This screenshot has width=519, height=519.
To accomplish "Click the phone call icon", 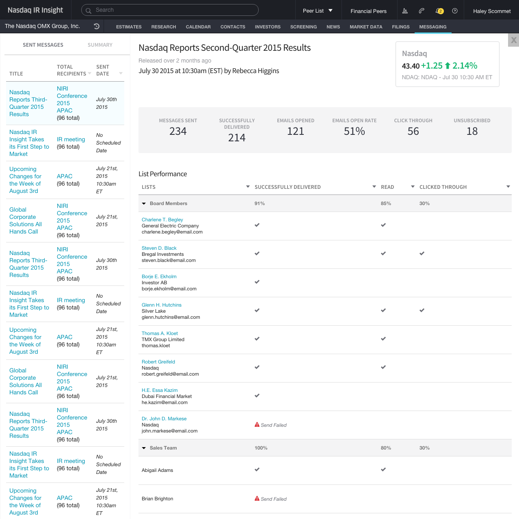I will point(422,11).
